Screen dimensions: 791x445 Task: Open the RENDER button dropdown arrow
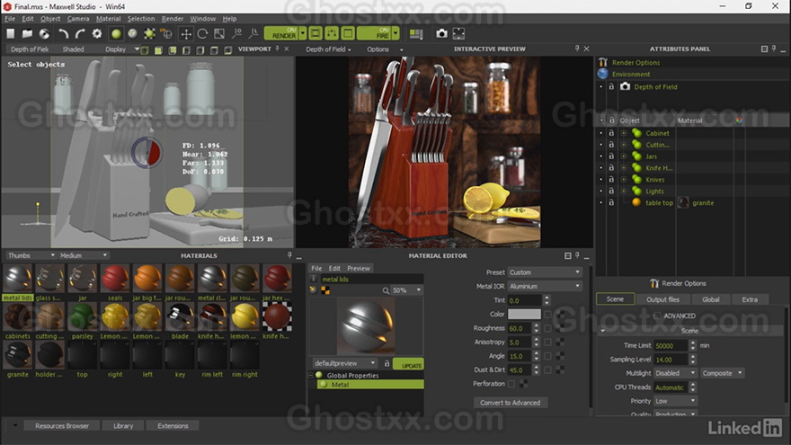pyautogui.click(x=303, y=33)
